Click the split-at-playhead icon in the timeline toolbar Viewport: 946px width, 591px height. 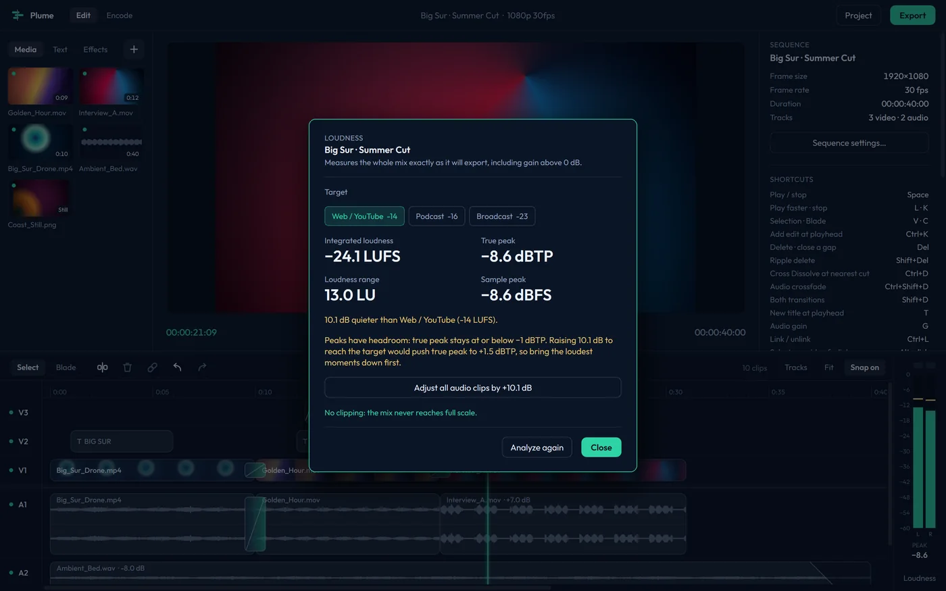click(102, 367)
